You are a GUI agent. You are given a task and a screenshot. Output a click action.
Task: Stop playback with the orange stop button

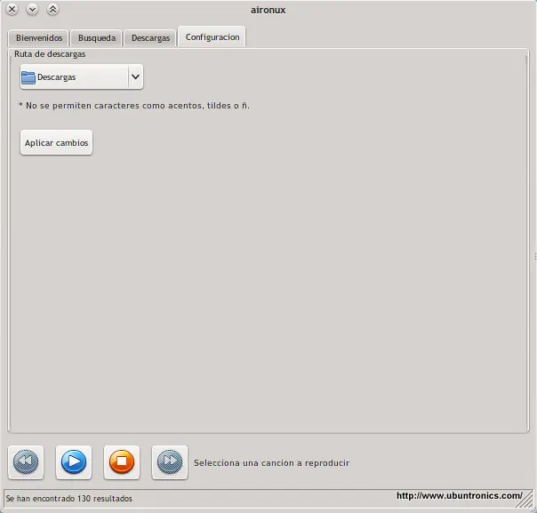pyautogui.click(x=122, y=462)
